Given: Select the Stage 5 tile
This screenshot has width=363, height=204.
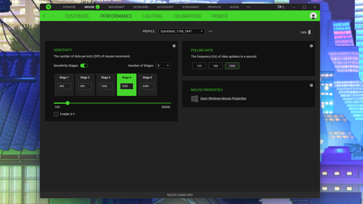Looking at the screenshot, I should pos(148,85).
